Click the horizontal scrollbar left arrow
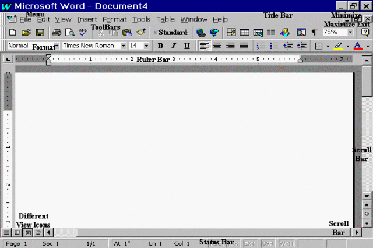373x248 pixels. click(48, 232)
